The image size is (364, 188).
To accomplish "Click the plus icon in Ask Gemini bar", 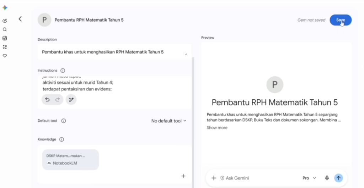I will point(214,178).
